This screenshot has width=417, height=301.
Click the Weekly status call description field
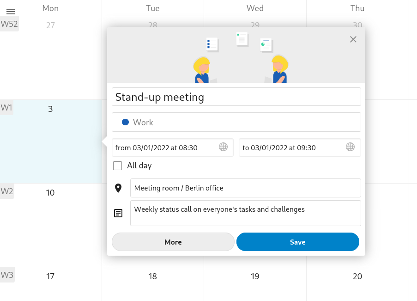click(245, 213)
